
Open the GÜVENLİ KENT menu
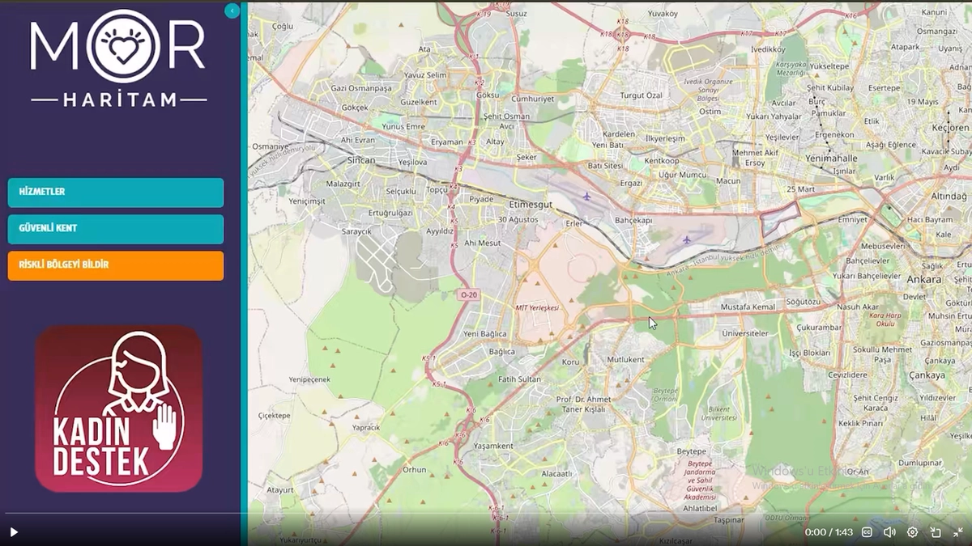coord(116,229)
